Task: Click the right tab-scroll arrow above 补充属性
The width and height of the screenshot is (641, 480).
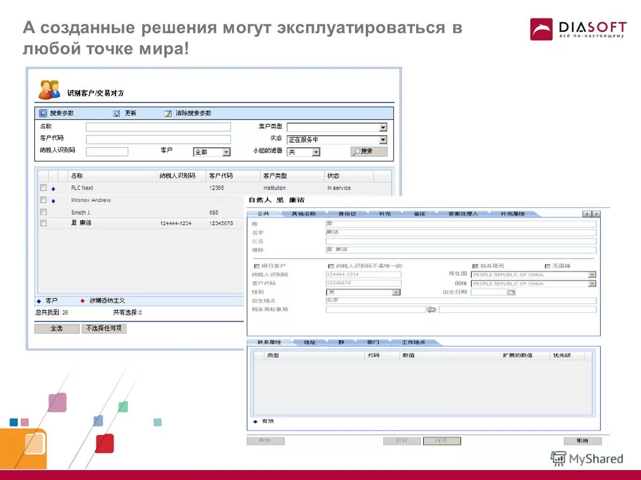Action: pos(596,213)
